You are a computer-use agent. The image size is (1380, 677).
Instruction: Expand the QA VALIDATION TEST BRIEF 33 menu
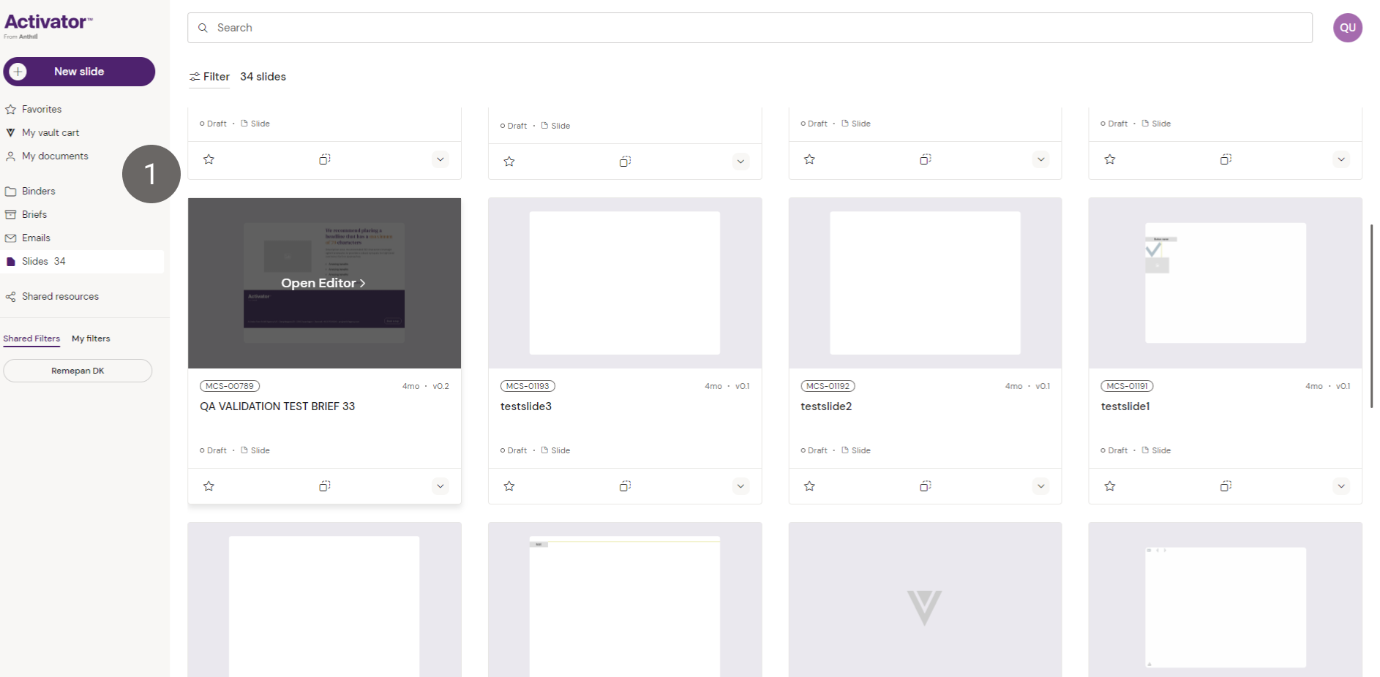440,486
